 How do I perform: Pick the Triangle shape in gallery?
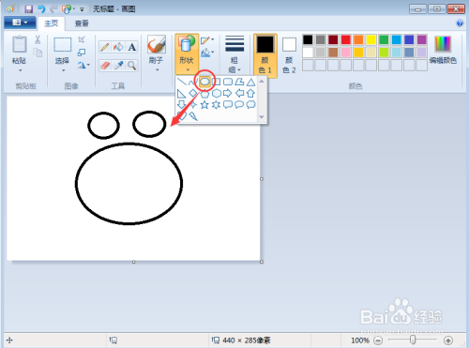(x=250, y=82)
